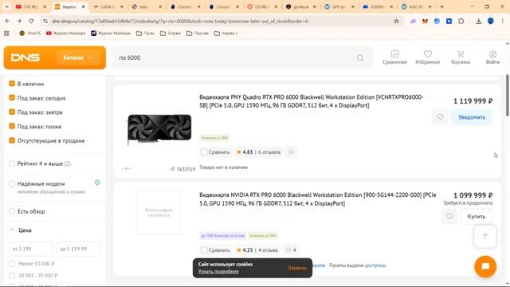
Task: Open the Биржи bookmarks folder
Action: 171,33
